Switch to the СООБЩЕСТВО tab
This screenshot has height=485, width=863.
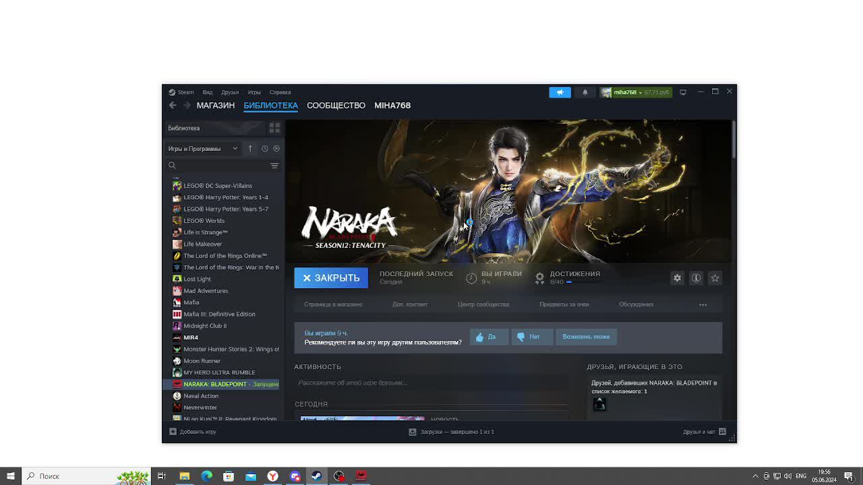pos(336,105)
